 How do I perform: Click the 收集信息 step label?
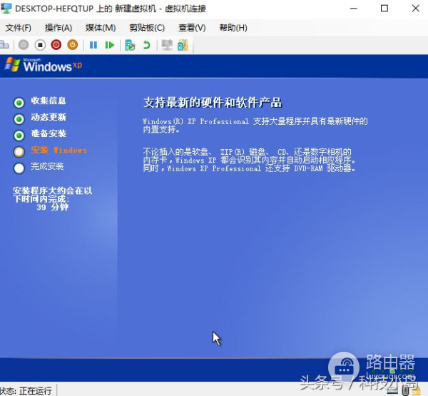pyautogui.click(x=49, y=101)
